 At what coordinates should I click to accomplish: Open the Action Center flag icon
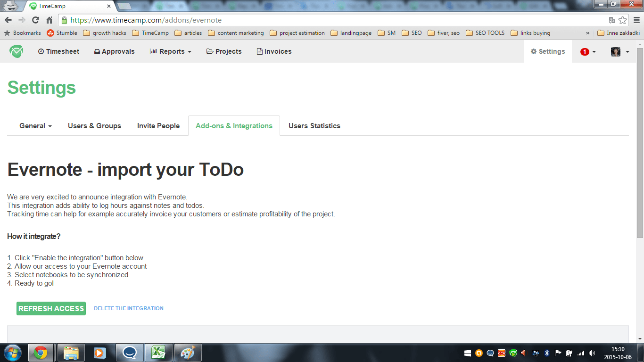[558, 353]
